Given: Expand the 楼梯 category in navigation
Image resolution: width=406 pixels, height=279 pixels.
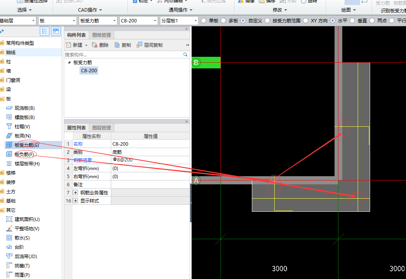Looking at the screenshot, I should pyautogui.click(x=2, y=173).
